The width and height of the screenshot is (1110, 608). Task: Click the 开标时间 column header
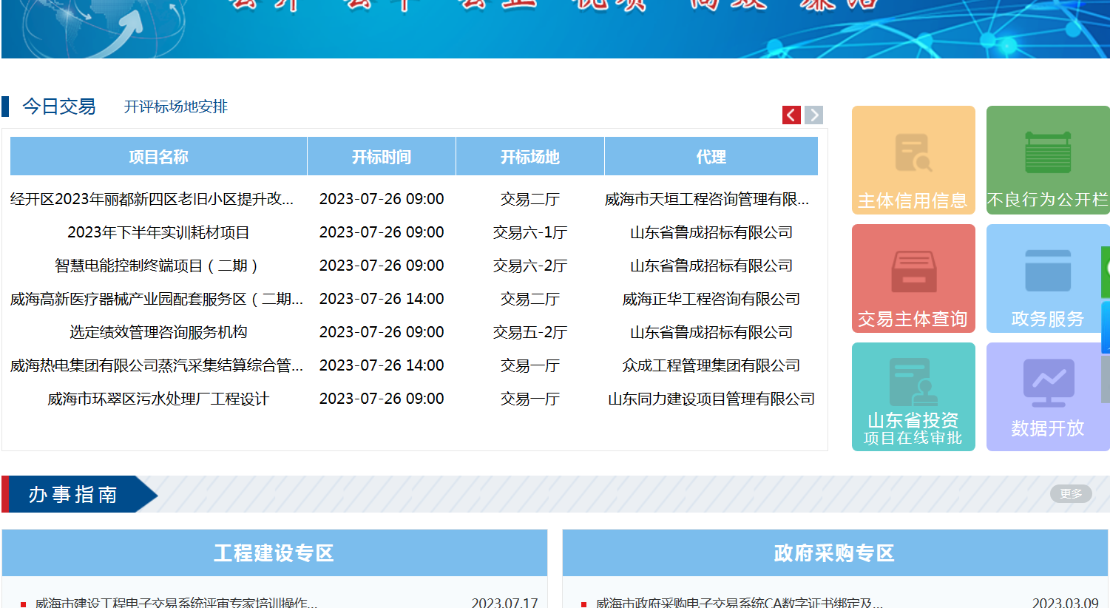tap(381, 157)
